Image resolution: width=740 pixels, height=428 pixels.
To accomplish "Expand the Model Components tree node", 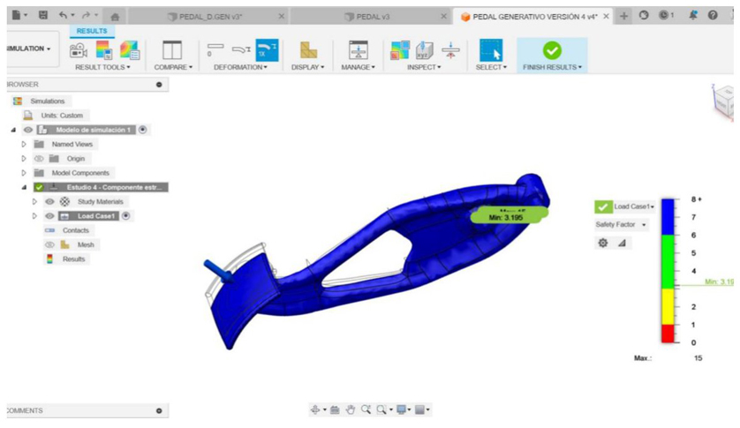I will click(x=25, y=173).
